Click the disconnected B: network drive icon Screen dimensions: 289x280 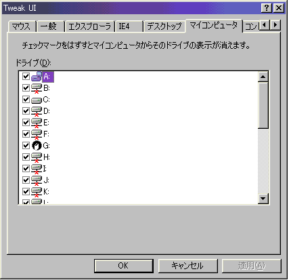pyautogui.click(x=37, y=88)
